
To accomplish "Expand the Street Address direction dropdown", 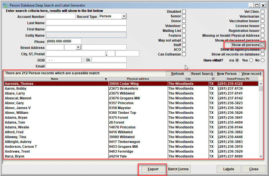I will coord(78,47).
